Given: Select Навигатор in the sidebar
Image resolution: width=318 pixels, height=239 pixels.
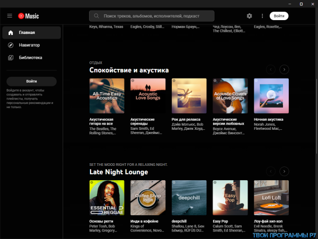Looking at the screenshot, I should (32, 45).
